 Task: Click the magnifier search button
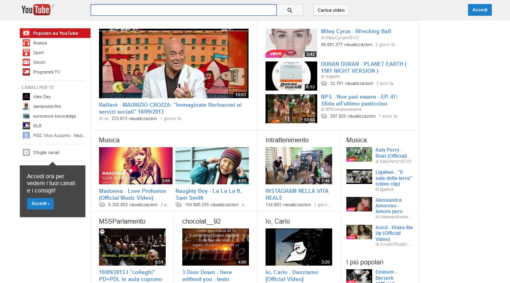point(290,10)
